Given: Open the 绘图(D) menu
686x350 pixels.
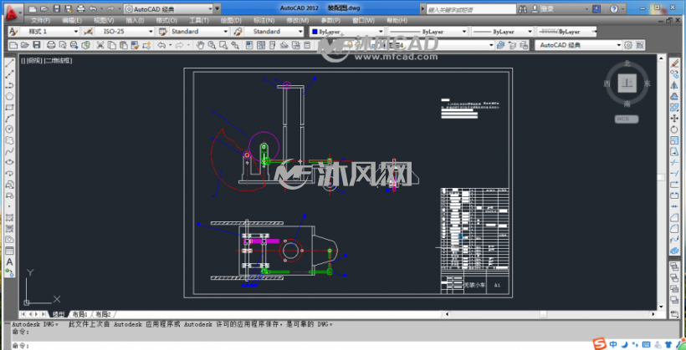Looking at the screenshot, I should 231,21.
